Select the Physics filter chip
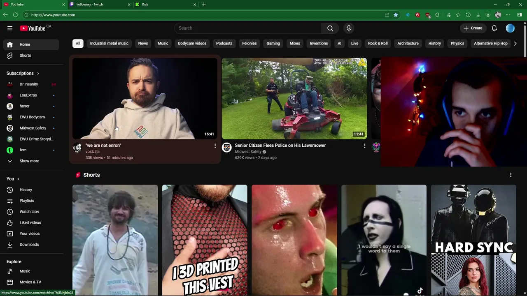This screenshot has height=296, width=527. click(457, 43)
